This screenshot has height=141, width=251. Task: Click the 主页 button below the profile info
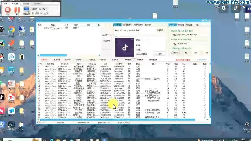pyautogui.click(x=160, y=54)
